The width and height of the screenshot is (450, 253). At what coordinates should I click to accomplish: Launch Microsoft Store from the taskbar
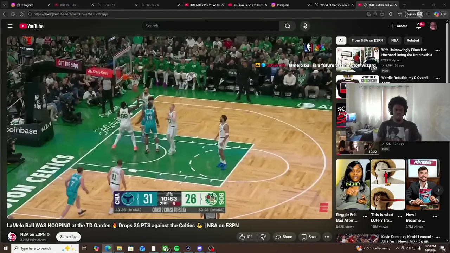point(130,248)
